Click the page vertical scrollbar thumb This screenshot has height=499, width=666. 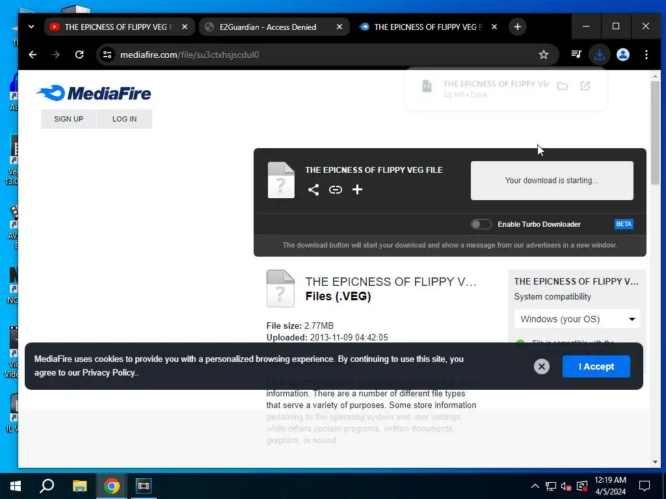click(x=655, y=133)
